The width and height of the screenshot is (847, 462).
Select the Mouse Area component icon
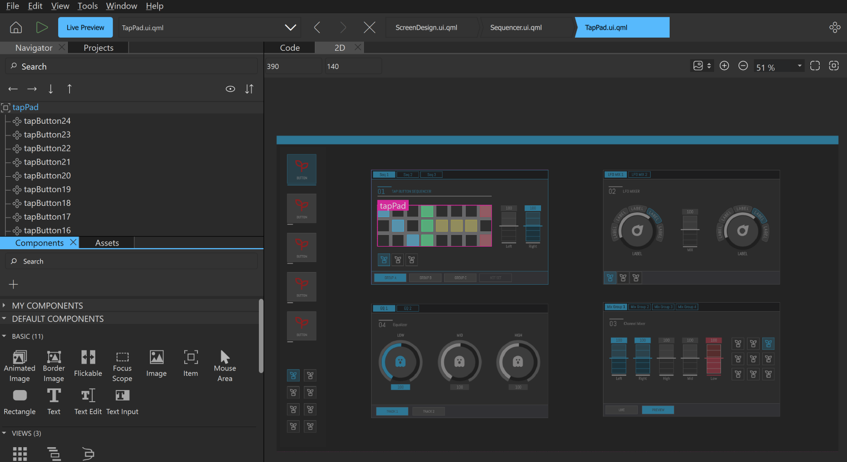click(225, 357)
